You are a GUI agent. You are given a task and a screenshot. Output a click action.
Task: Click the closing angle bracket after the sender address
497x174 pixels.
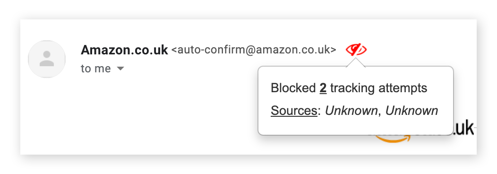(x=333, y=51)
